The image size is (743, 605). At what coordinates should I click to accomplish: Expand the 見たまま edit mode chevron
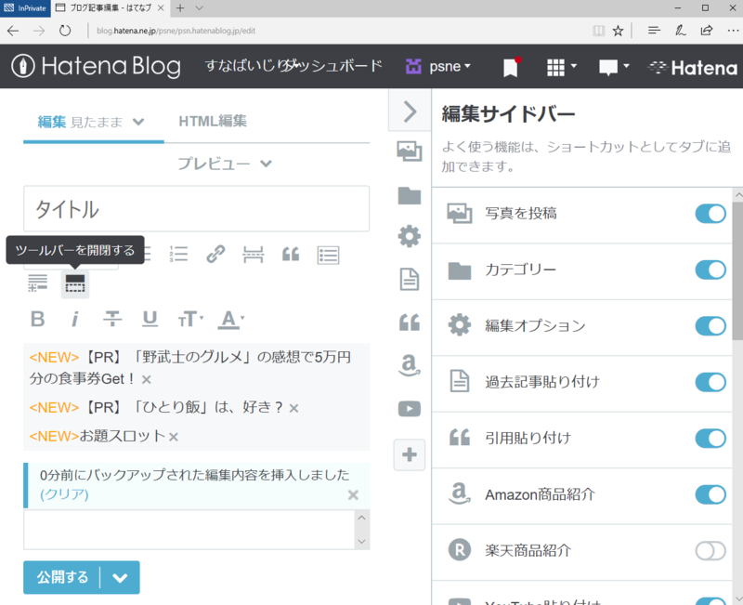coord(138,122)
